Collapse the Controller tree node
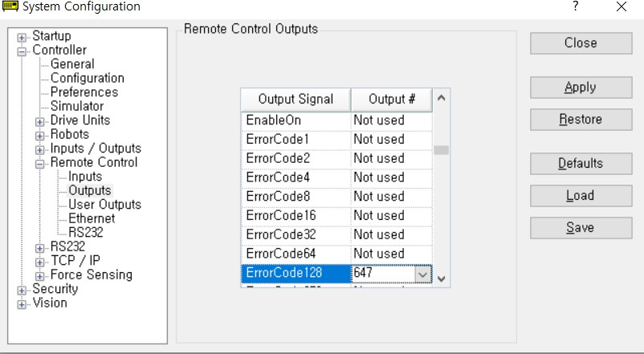The height and width of the screenshot is (354, 644). click(x=22, y=51)
